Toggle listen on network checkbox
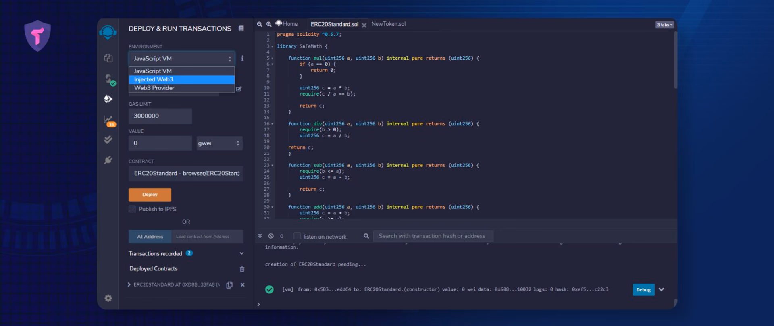Screen dimensions: 774x326 coord(297,236)
